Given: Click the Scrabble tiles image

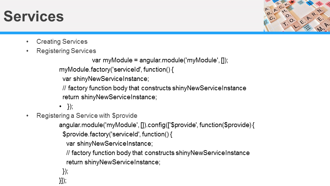Looking at the screenshot, I should pyautogui.click(x=296, y=16).
